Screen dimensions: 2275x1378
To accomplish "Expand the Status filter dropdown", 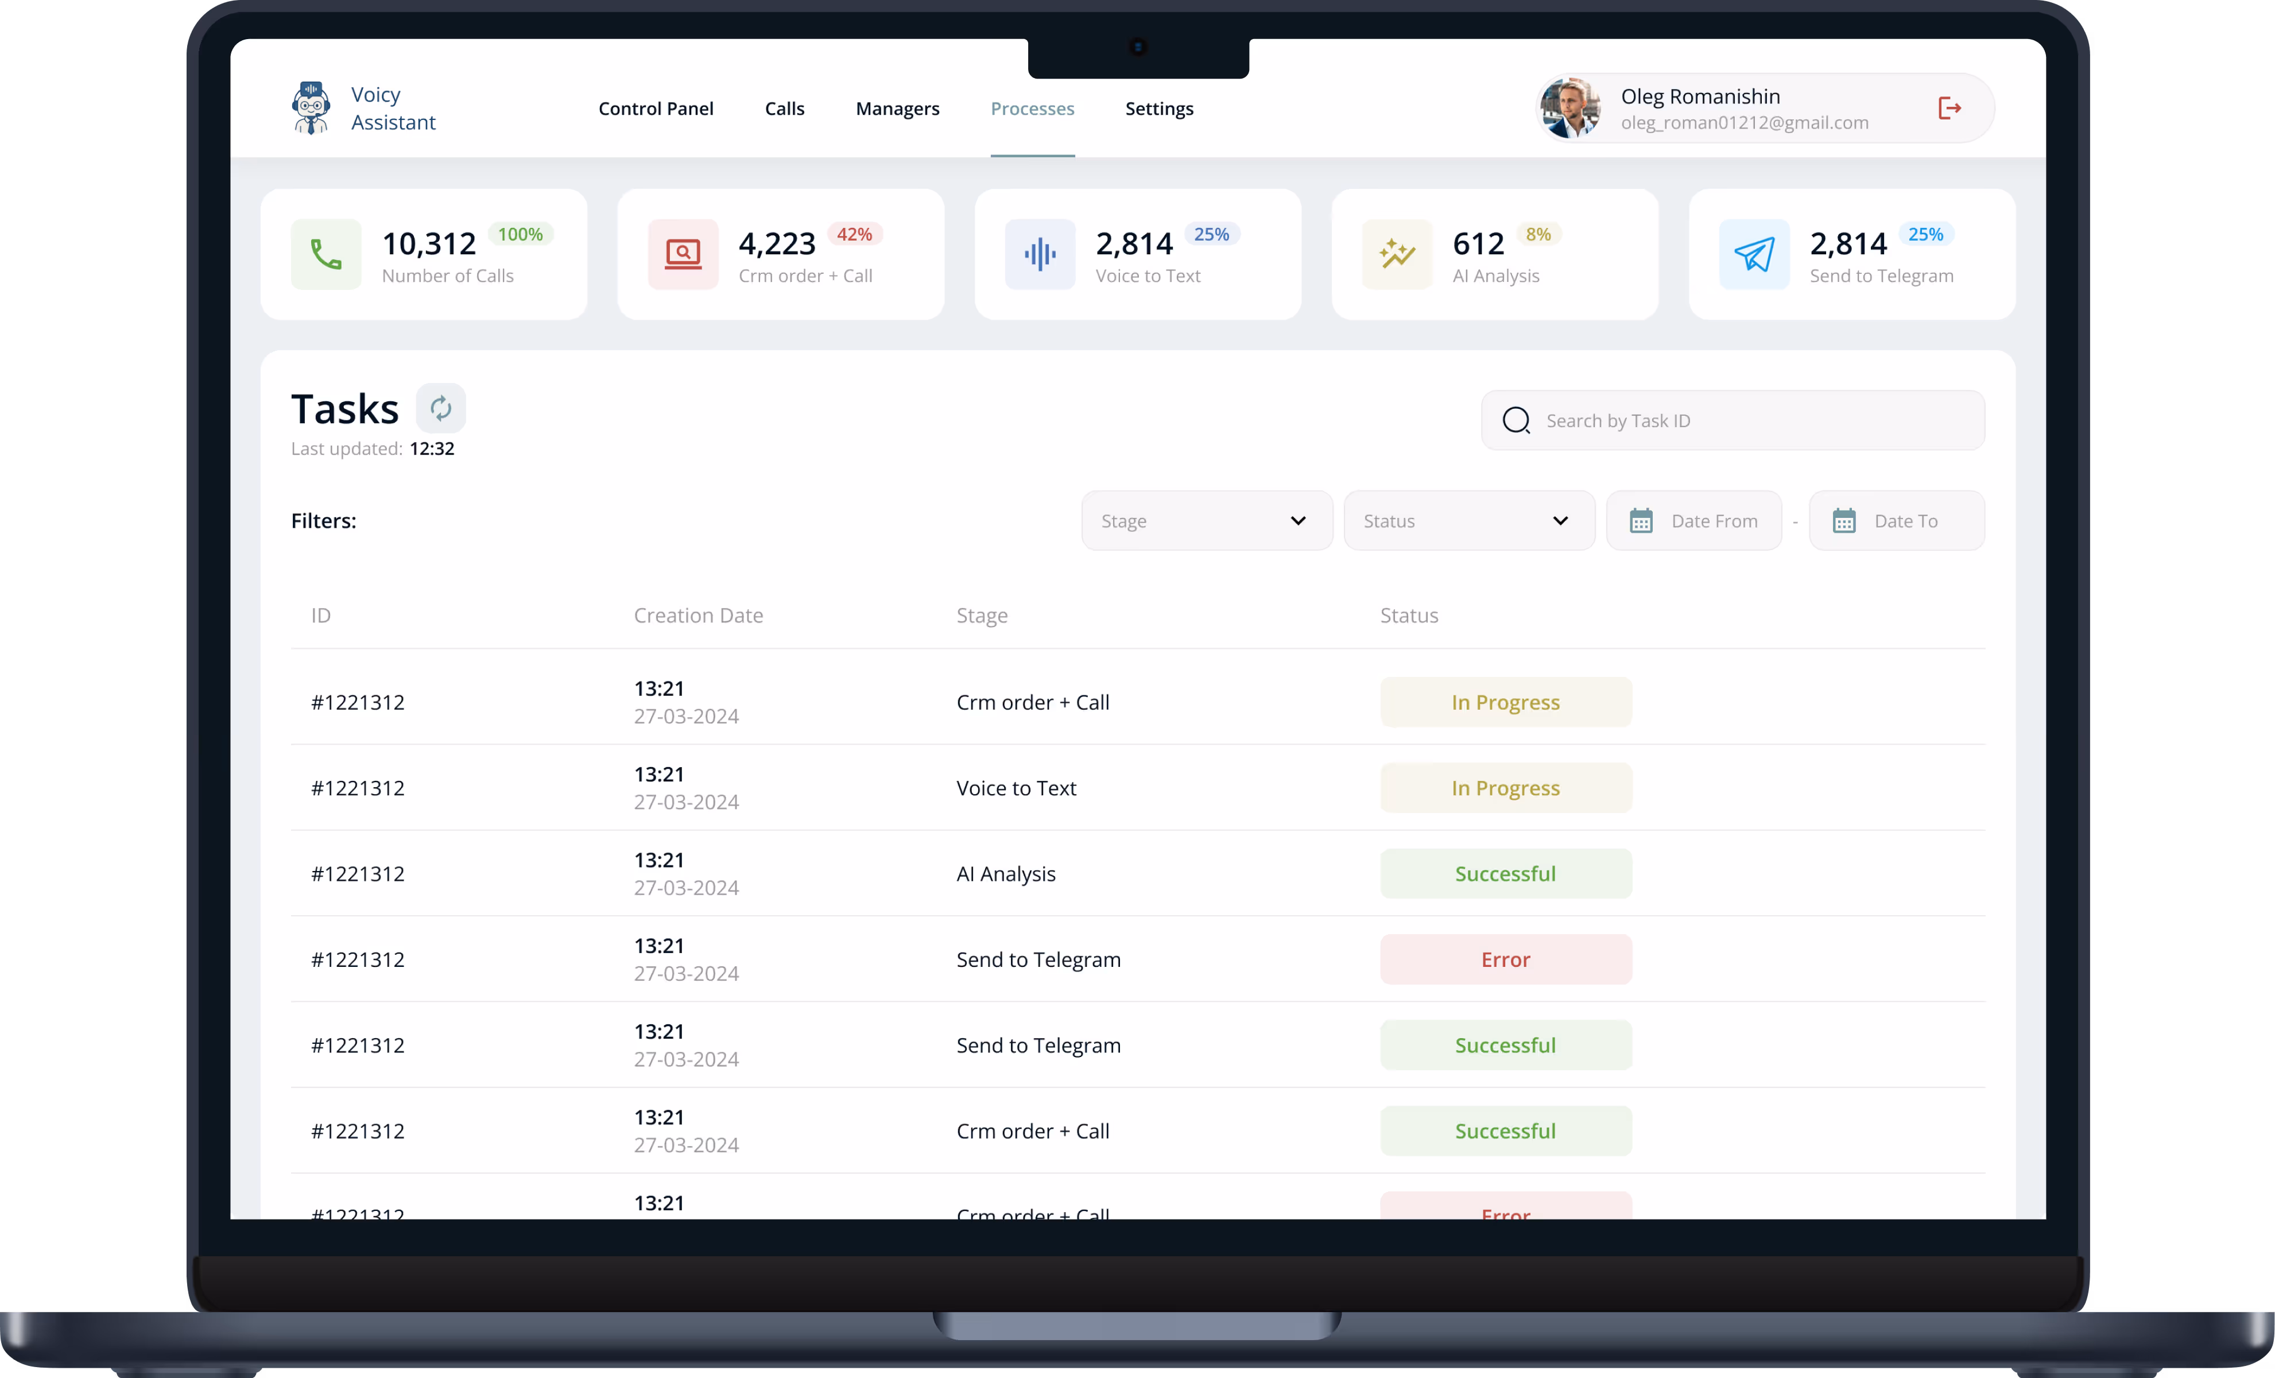I will [x=1468, y=521].
